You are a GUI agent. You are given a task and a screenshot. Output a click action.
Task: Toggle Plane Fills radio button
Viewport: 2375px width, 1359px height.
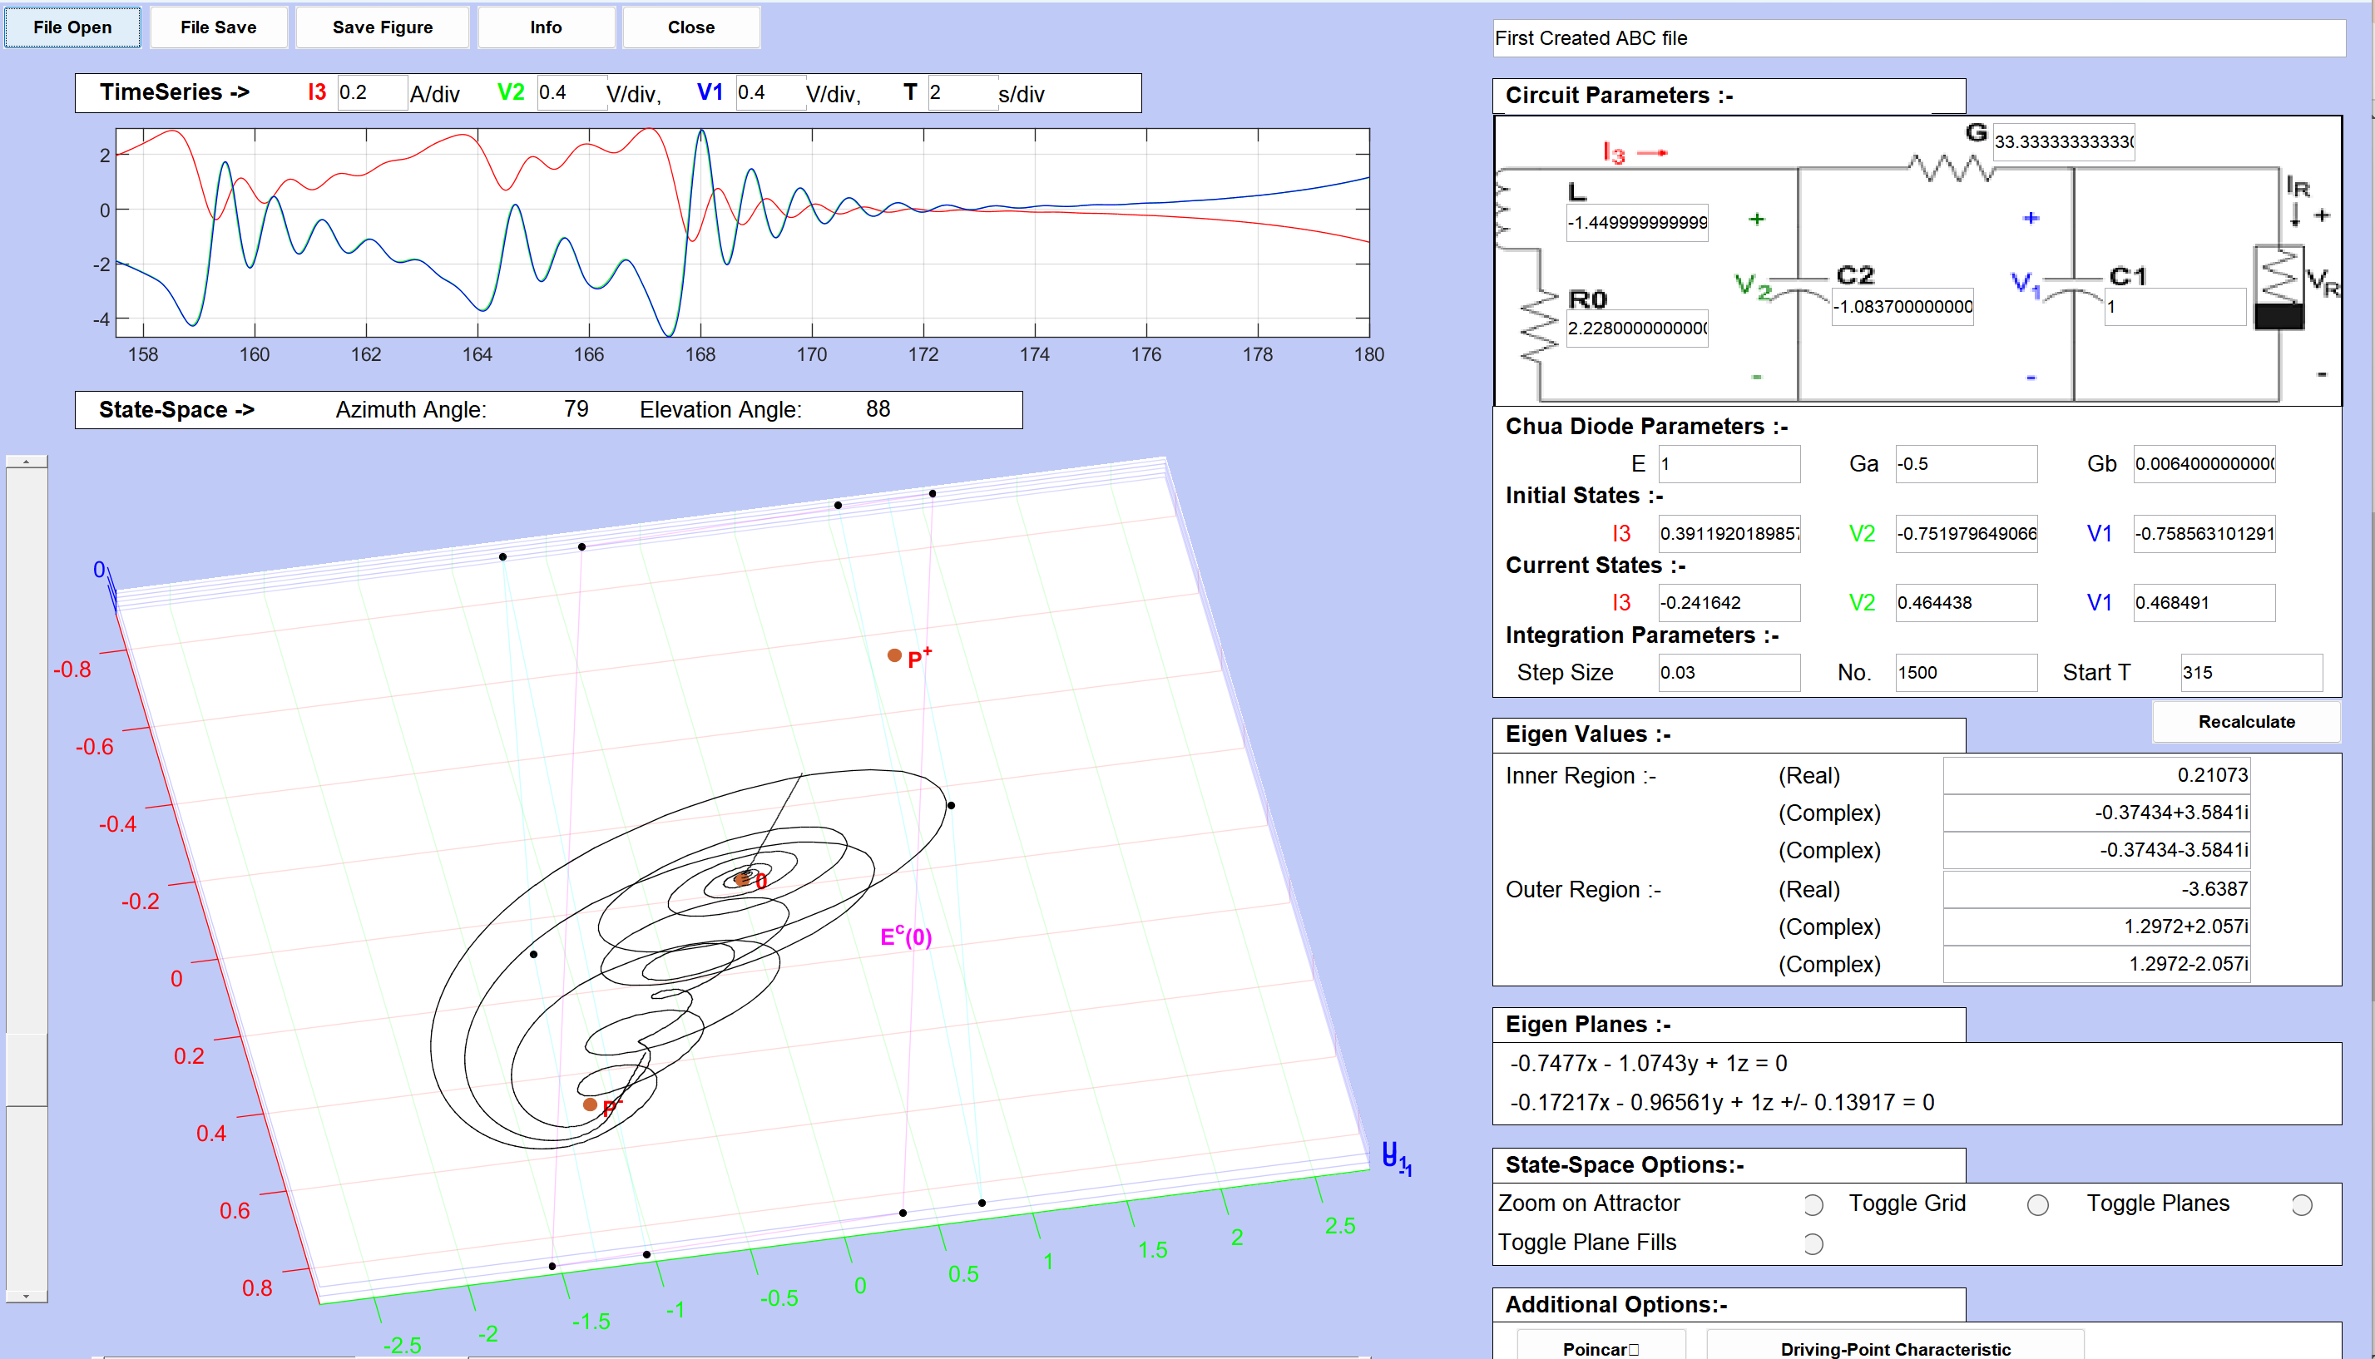1813,1244
